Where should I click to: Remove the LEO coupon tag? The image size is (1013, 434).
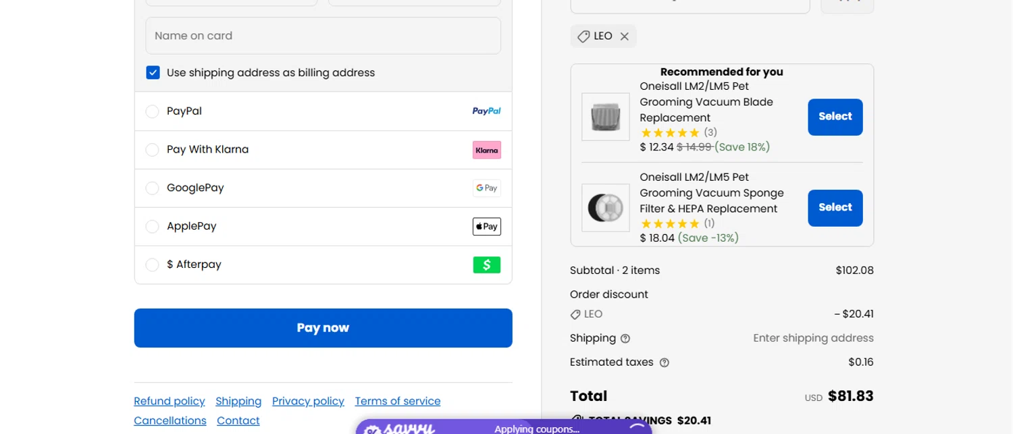coord(624,36)
